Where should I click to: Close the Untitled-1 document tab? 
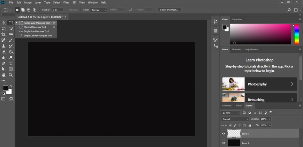tap(65, 17)
